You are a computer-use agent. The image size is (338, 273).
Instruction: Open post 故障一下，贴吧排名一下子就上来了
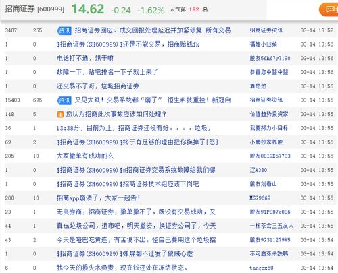(x=107, y=72)
